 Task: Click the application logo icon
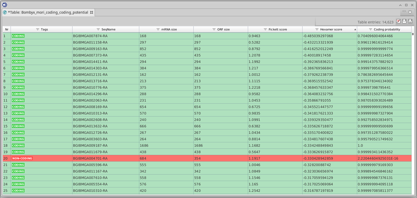(5, 5)
